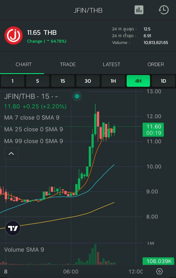The height and width of the screenshot is (278, 176).
Task: Tap the red JFIN coin logo
Action: coord(14,36)
